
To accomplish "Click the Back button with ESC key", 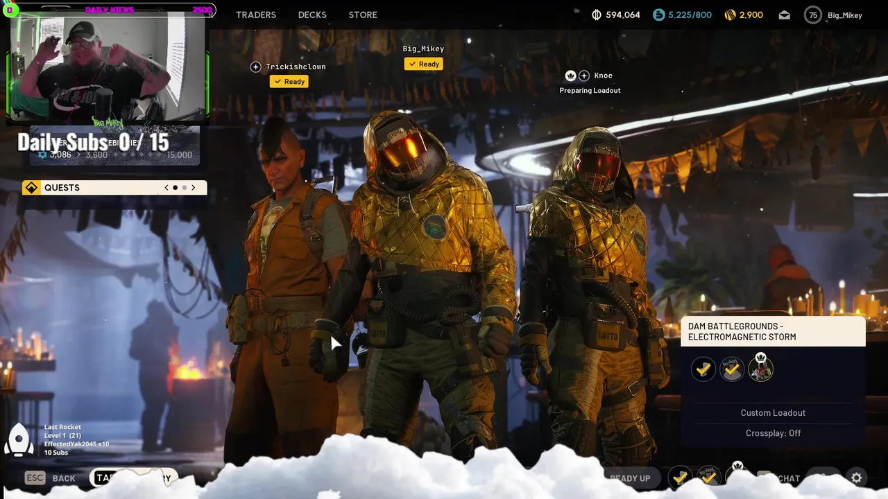I will [x=51, y=478].
